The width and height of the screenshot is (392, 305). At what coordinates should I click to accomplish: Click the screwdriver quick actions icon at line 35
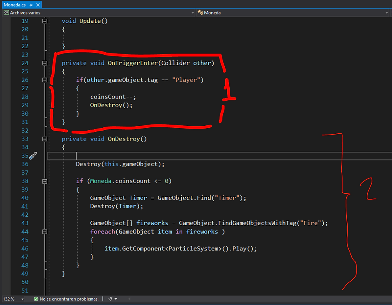pos(33,156)
